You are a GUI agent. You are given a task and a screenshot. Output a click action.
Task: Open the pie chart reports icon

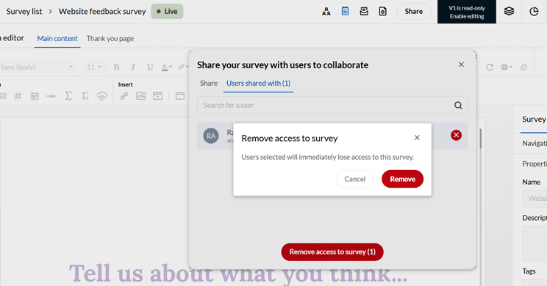pyautogui.click(x=534, y=12)
